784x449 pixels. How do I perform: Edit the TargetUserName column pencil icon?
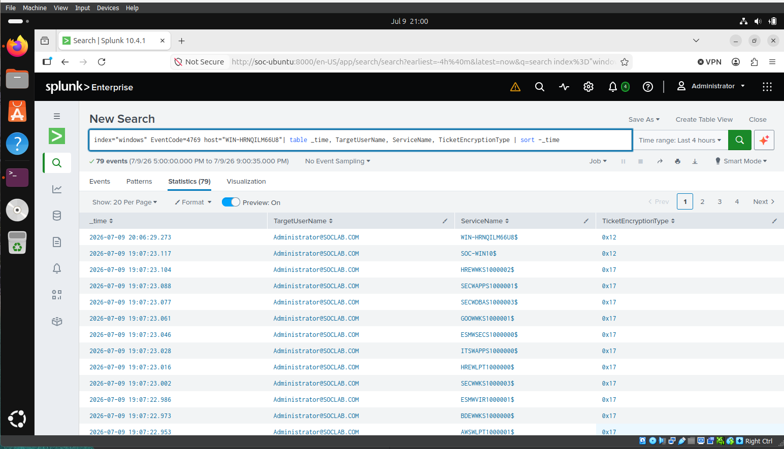(445, 221)
